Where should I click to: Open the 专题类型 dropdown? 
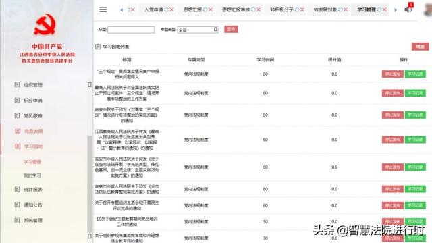tap(198, 30)
